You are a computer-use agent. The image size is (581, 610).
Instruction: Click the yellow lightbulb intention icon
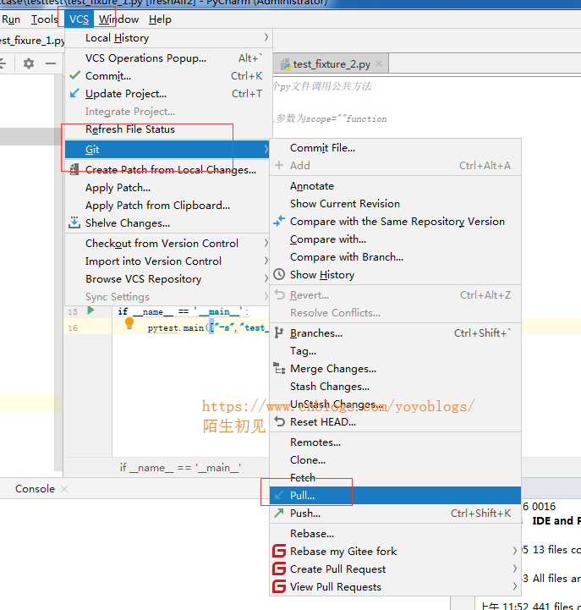129,323
